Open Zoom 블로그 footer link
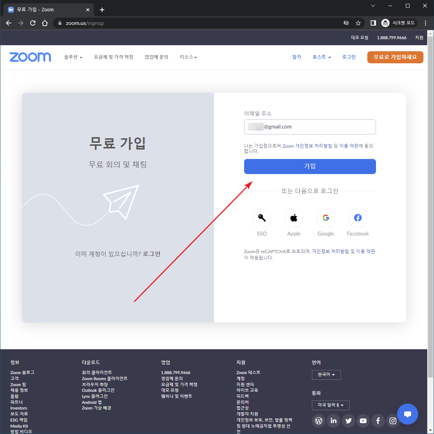This screenshot has height=434, width=434. 23,373
